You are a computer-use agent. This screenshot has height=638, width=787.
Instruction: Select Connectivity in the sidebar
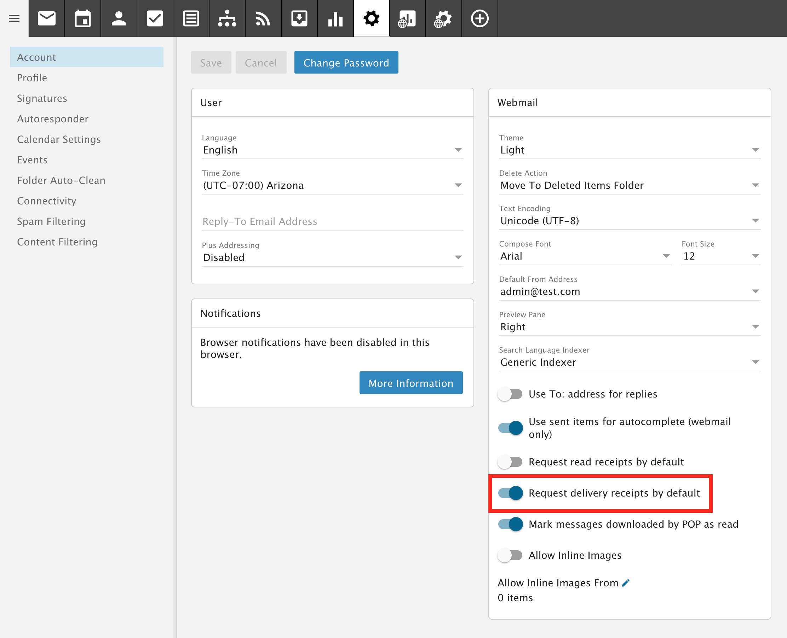tap(86, 201)
